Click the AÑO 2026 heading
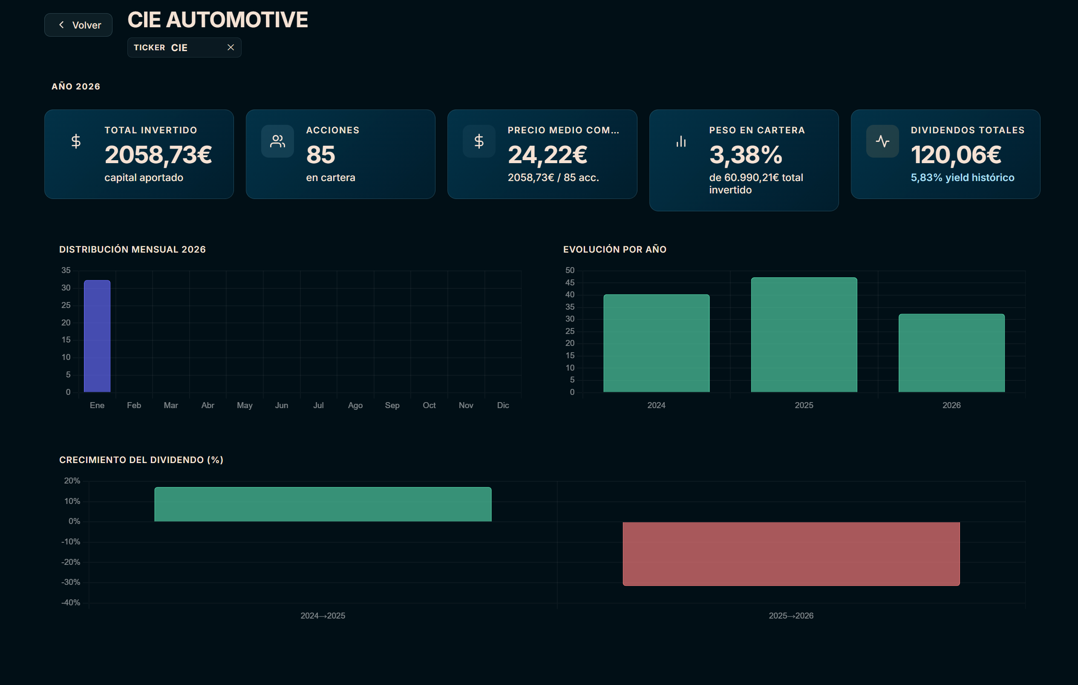The width and height of the screenshot is (1078, 685). point(76,86)
